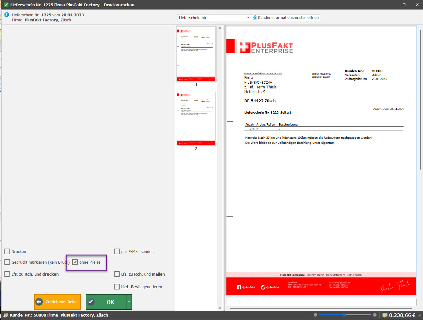Click the blue info icon beside Lieferschein Nr. 1225

[x=7, y=15]
